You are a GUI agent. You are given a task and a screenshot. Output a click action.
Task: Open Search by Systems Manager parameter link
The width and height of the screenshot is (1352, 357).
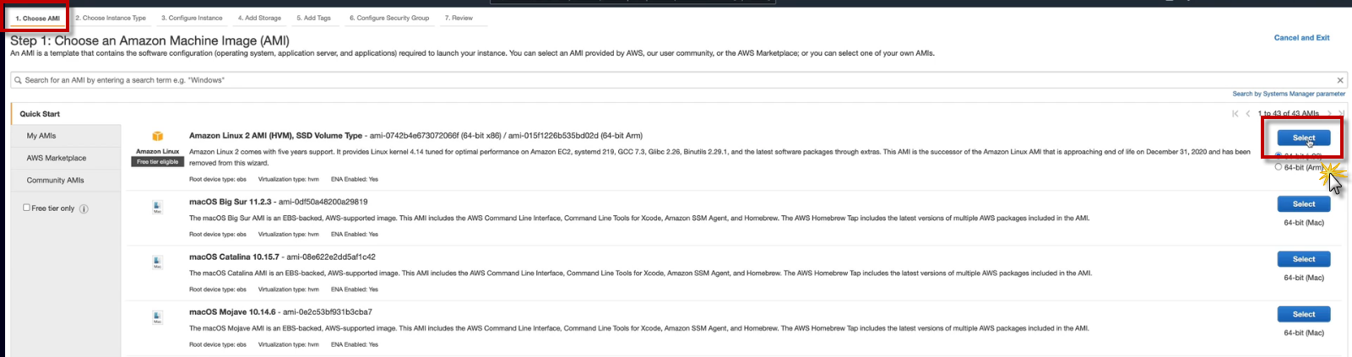pyautogui.click(x=1289, y=94)
